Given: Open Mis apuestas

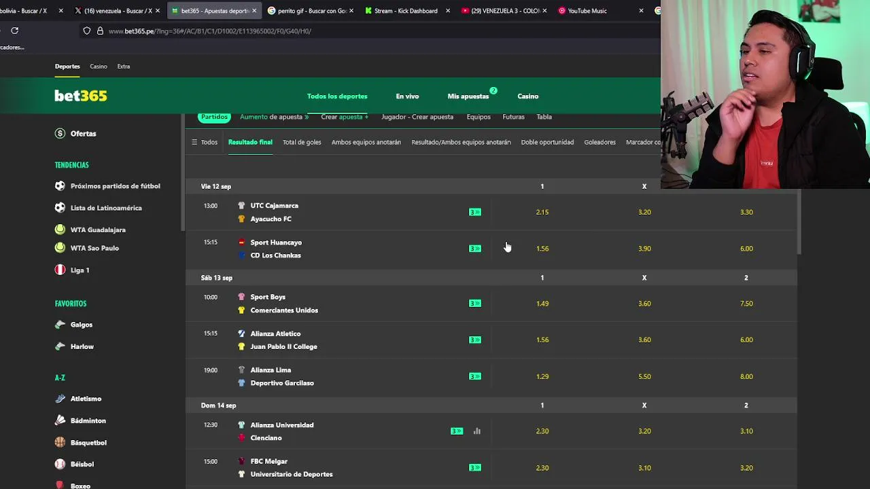Looking at the screenshot, I should click(x=468, y=96).
